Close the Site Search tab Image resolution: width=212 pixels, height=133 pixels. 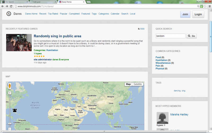pyautogui.click(x=27, y=2)
